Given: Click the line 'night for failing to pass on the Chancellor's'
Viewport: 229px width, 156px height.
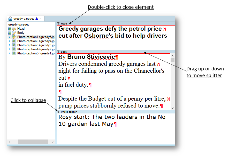Looking at the screenshot, I should pyautogui.click(x=111, y=71).
